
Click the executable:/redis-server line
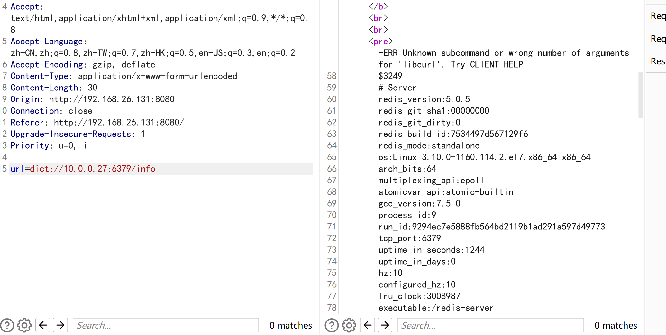[436, 308]
